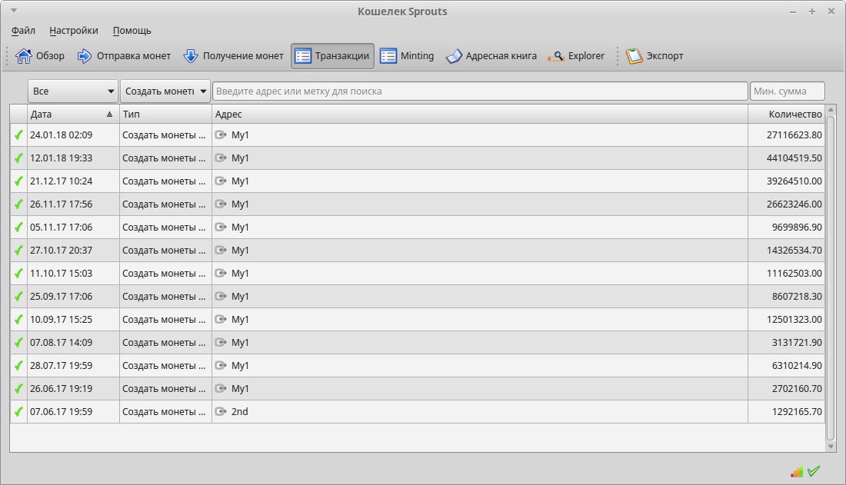Viewport: 846px width, 485px height.
Task: Select the date 26.06.17 19:19
Action: tap(61, 388)
